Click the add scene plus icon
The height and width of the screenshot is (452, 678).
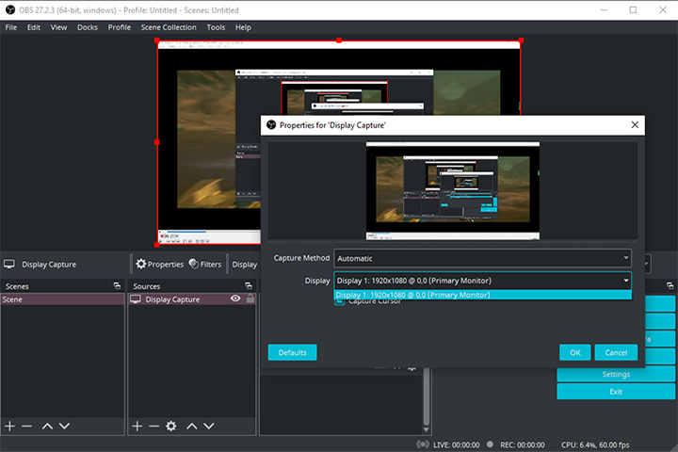coord(10,427)
